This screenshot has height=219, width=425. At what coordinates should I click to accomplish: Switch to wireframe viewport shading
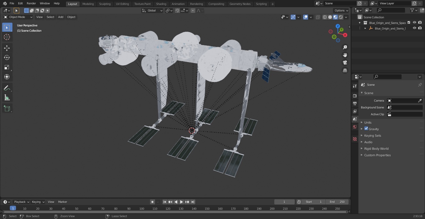325,17
